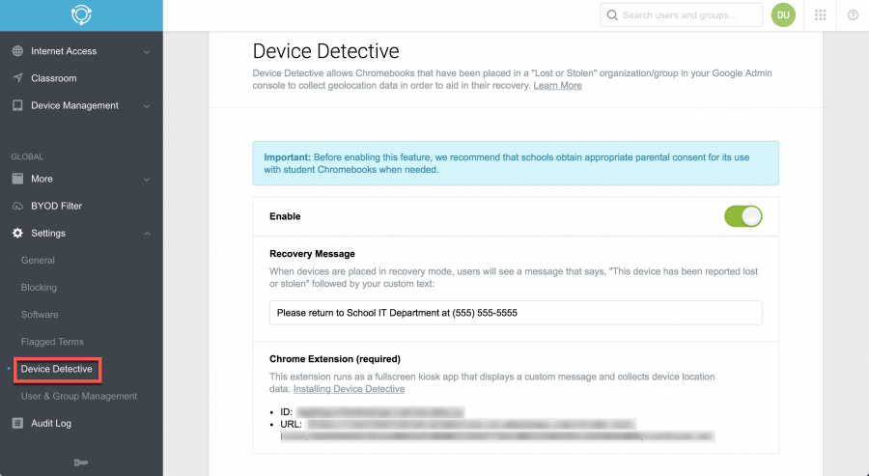
Task: Click the GLOBAL section label
Action: pos(27,156)
